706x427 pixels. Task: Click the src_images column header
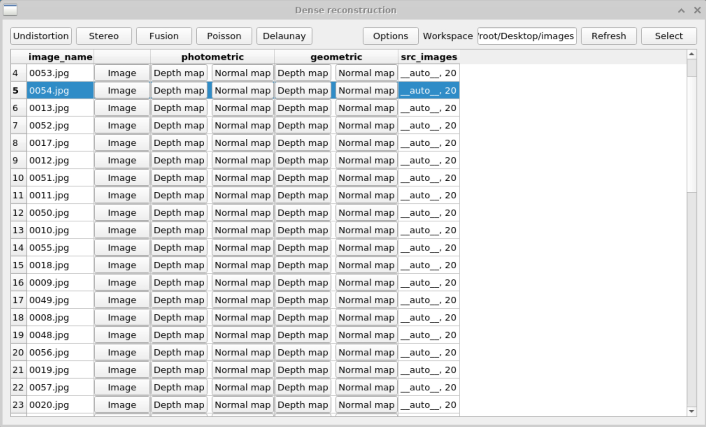coord(429,57)
